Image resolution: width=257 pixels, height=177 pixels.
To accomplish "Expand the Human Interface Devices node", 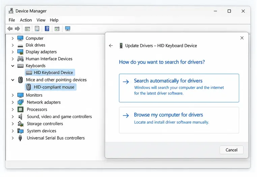I will pos(12,59).
